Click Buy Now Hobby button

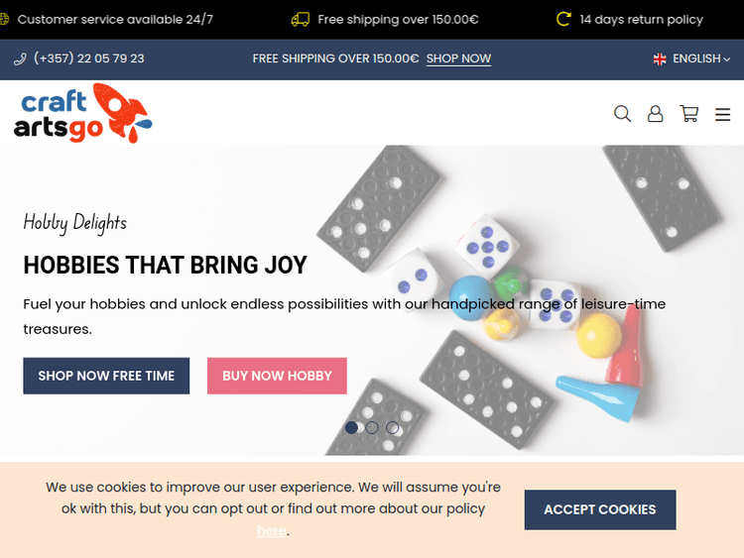click(277, 376)
